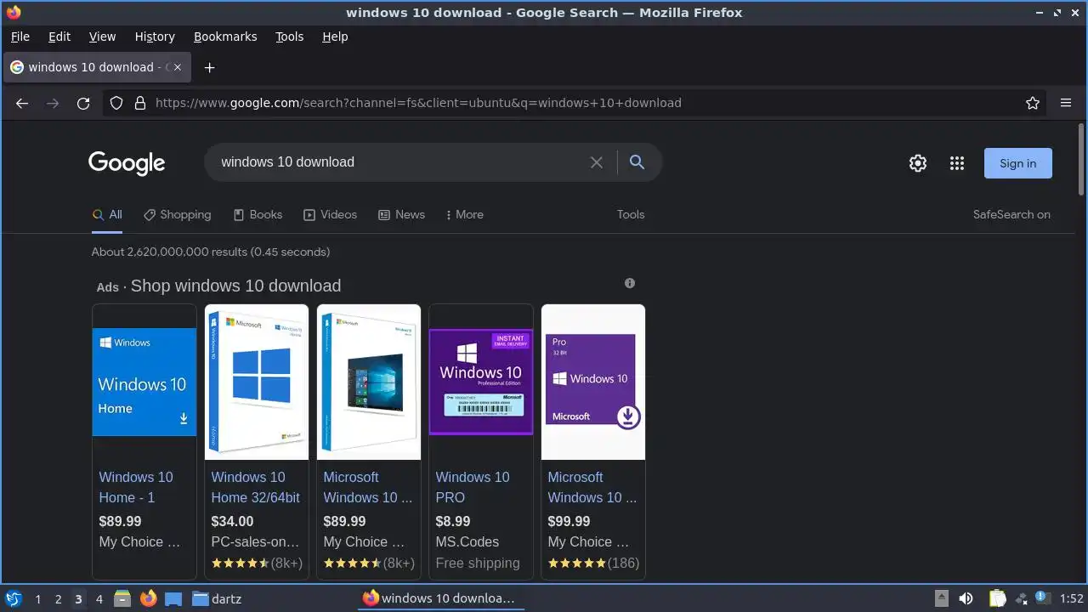Image resolution: width=1088 pixels, height=612 pixels.
Task: Open the Windows 10 Home 32/64bit link
Action: [255, 487]
